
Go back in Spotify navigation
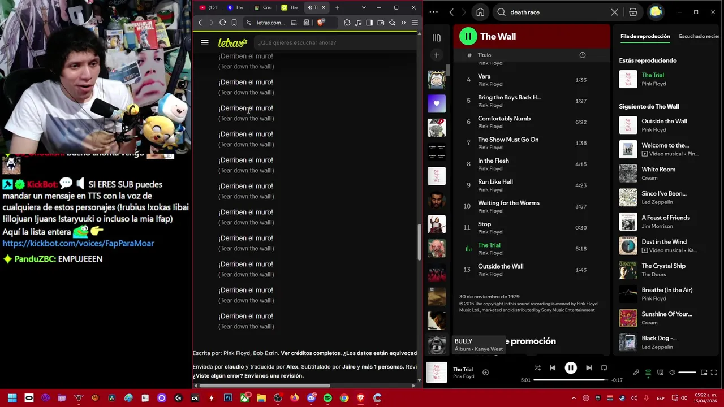tap(451, 12)
